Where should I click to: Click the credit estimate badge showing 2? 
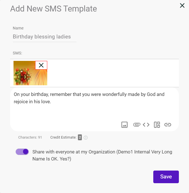click(x=80, y=137)
